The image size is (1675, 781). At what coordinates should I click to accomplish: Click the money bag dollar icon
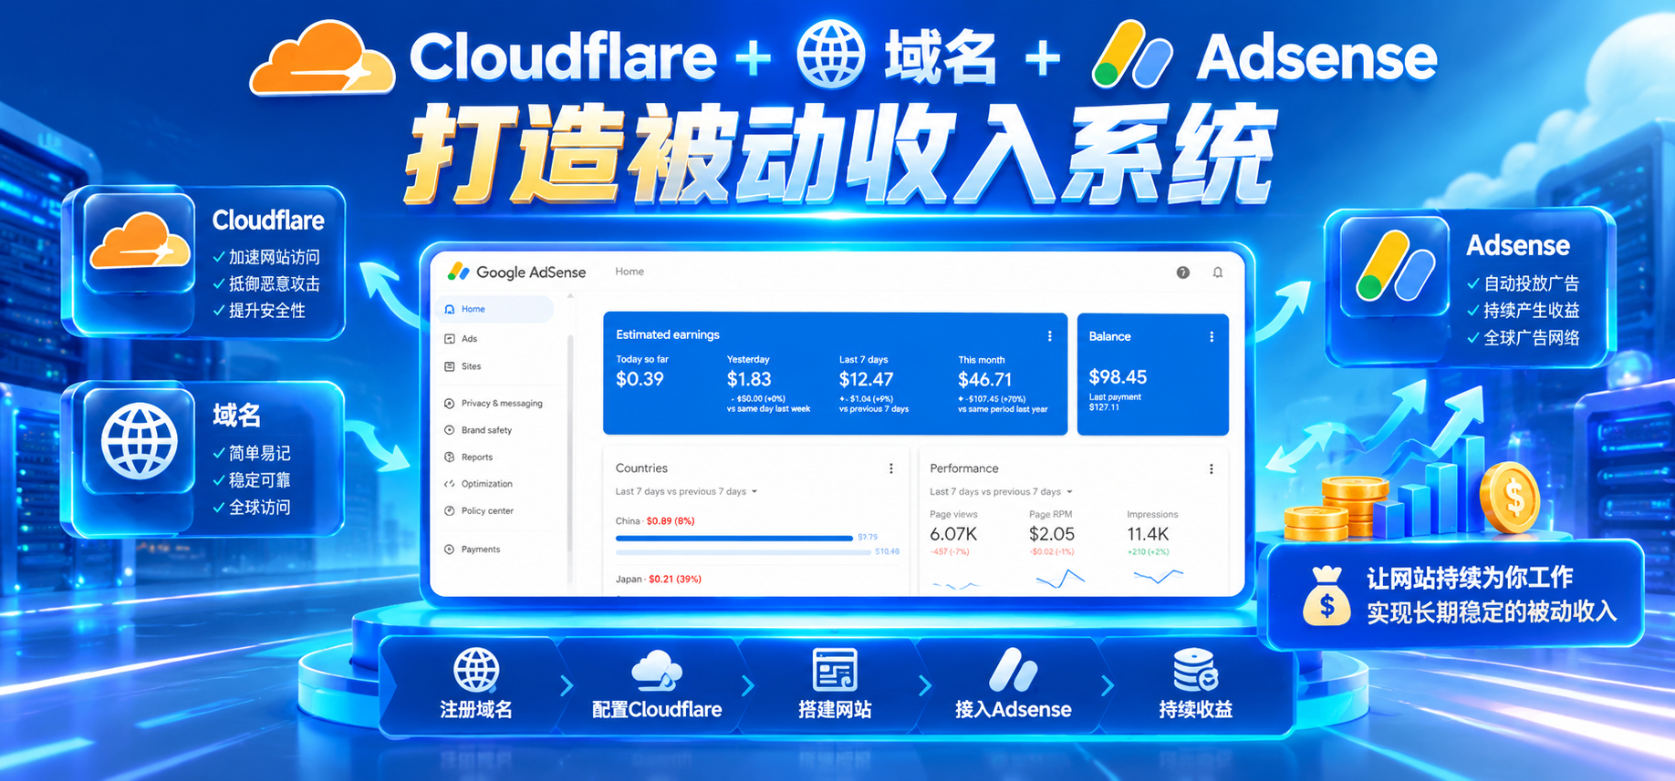point(1326,596)
